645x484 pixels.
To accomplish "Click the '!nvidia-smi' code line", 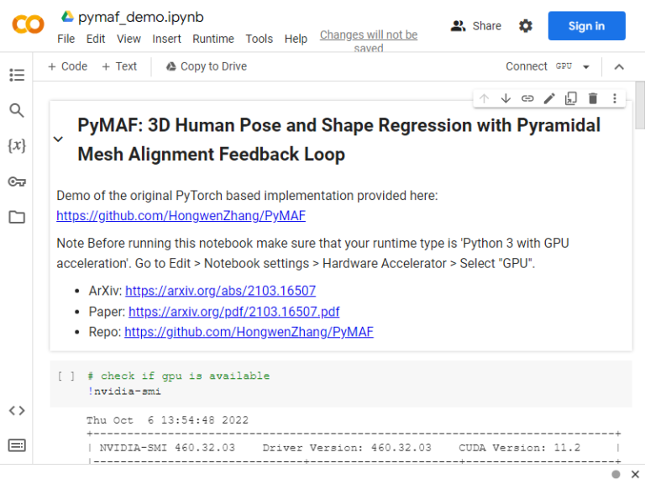I will click(x=124, y=391).
